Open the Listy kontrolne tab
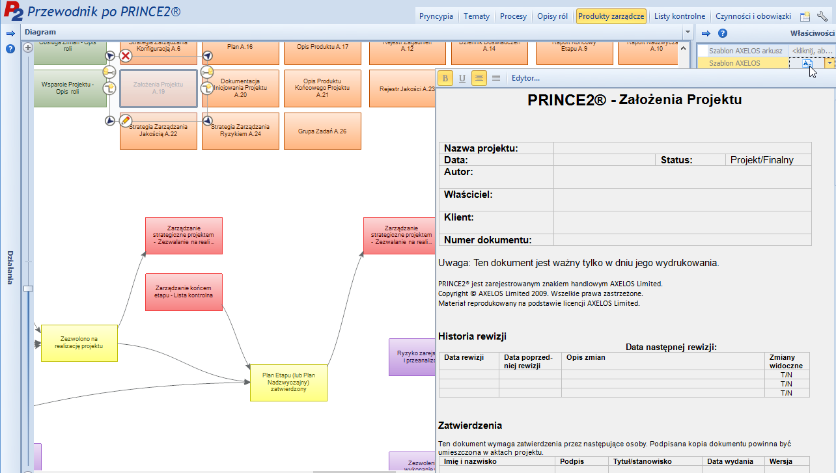This screenshot has height=473, width=836. click(680, 16)
